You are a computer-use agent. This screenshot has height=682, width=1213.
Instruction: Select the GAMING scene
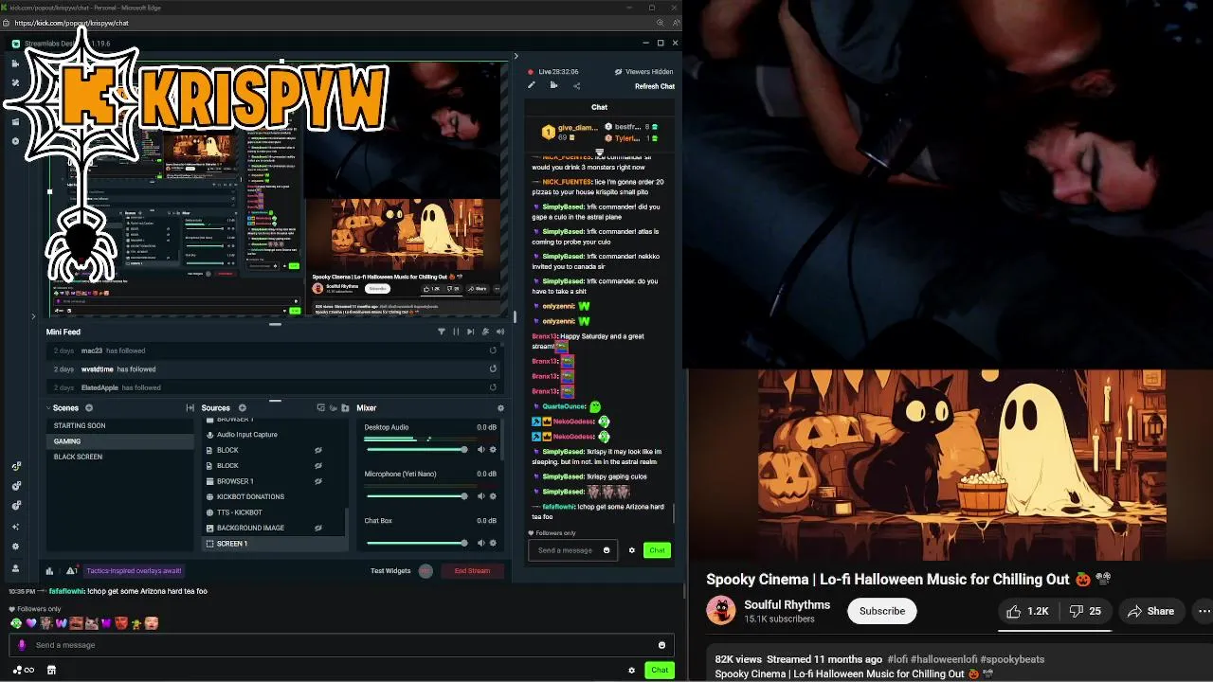pos(120,441)
